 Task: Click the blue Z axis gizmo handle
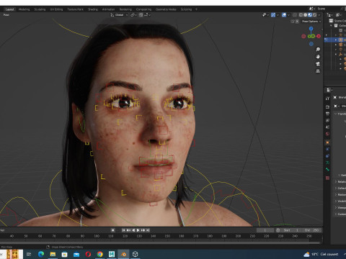pyautogui.click(x=311, y=29)
